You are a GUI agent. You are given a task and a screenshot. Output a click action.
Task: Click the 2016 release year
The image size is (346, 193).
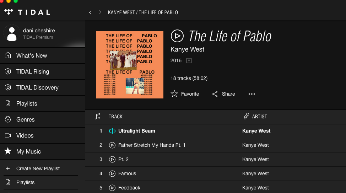176,60
